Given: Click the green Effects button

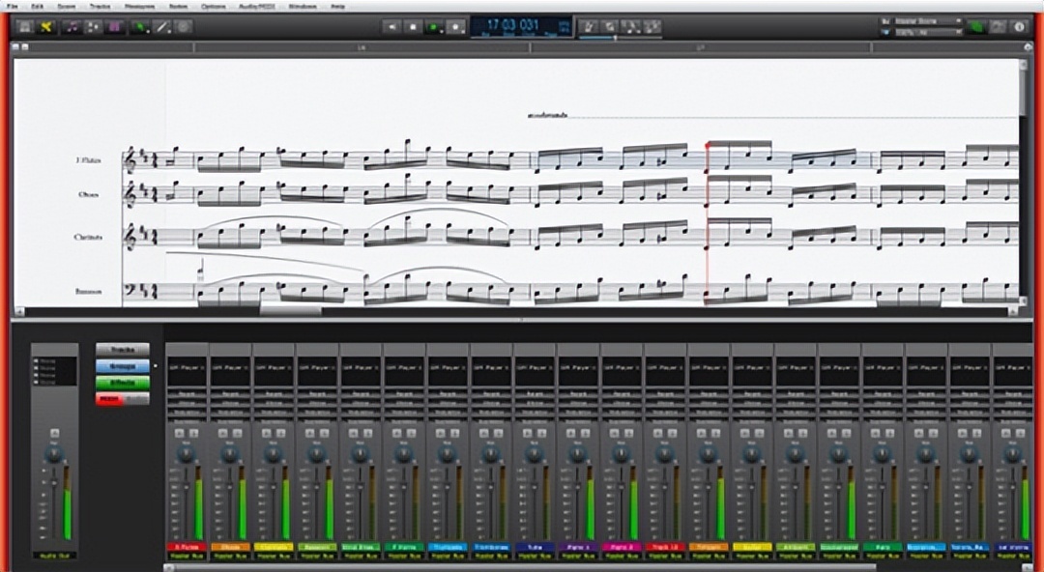Looking at the screenshot, I should pos(122,383).
